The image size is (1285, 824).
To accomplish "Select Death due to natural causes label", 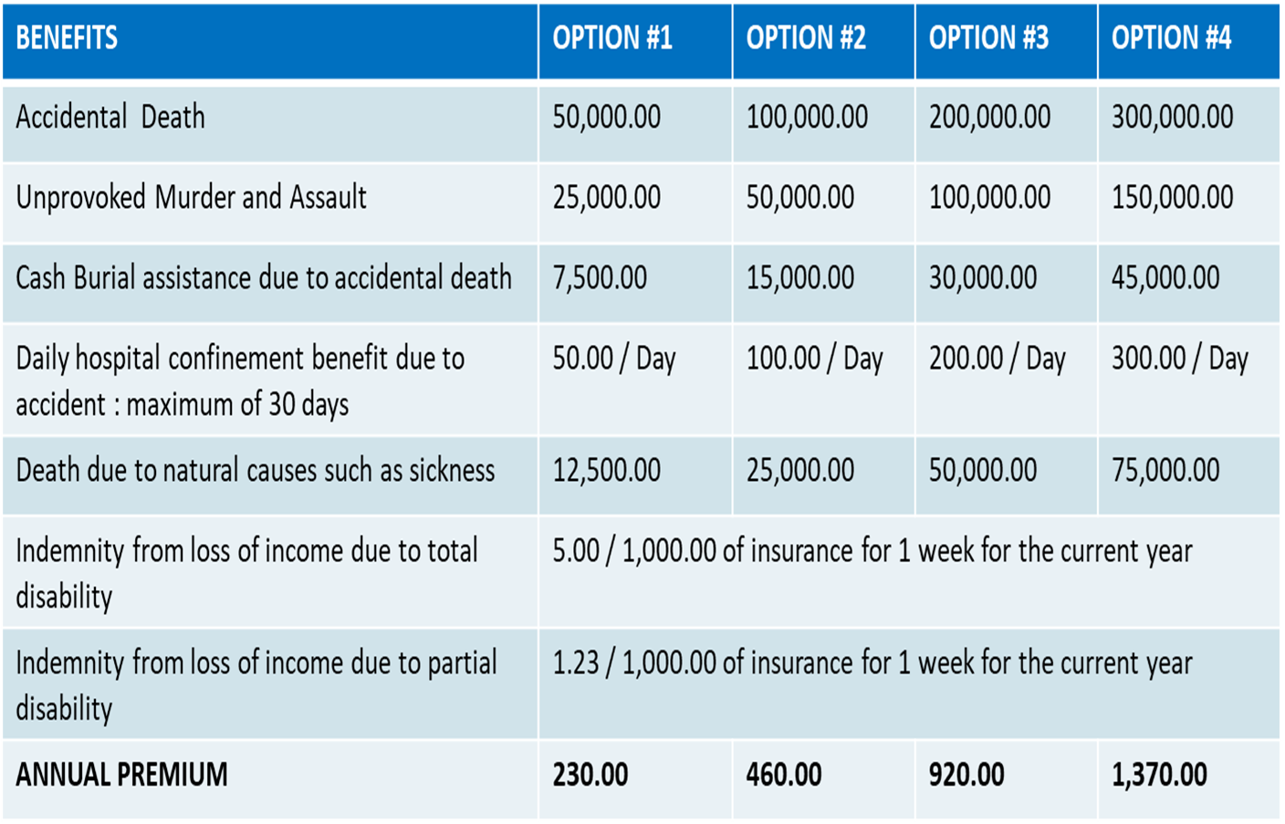I will coord(255,471).
